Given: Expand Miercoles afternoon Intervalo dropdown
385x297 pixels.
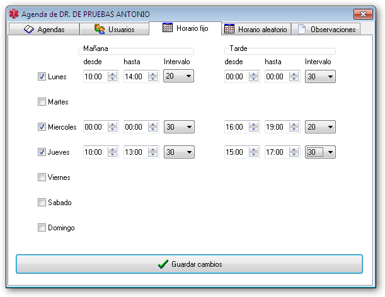Looking at the screenshot, I should point(330,127).
